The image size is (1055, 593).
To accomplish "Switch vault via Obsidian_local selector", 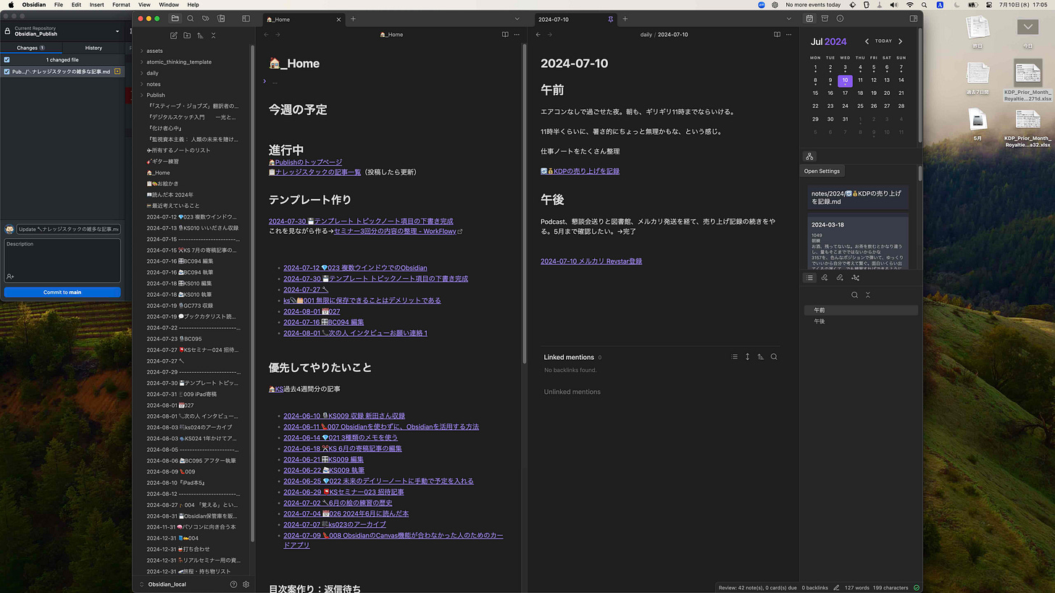I will click(162, 584).
